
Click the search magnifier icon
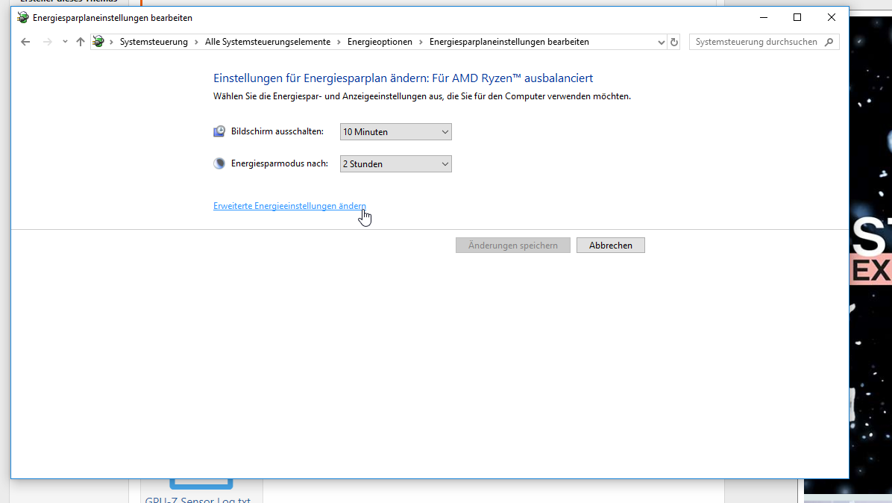click(829, 42)
